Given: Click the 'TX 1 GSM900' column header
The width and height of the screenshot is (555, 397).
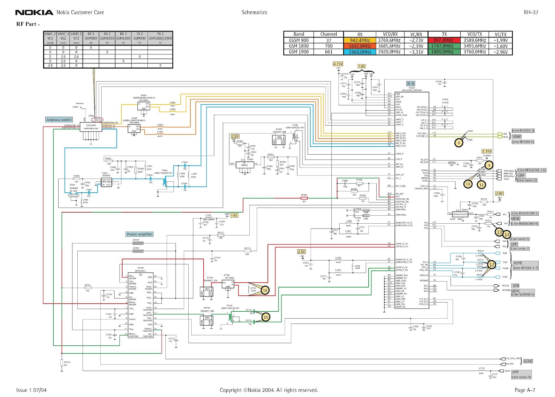Looking at the screenshot, I should pos(139,38).
